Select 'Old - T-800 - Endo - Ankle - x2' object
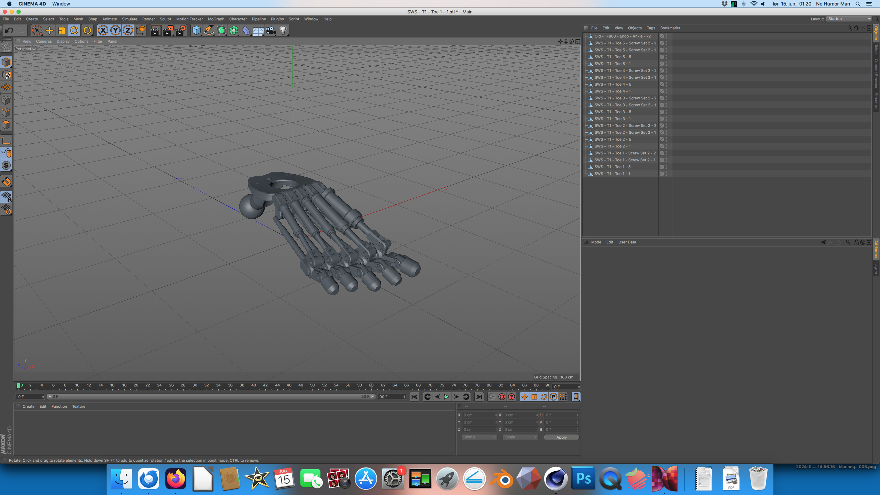The height and width of the screenshot is (495, 880). 622,36
